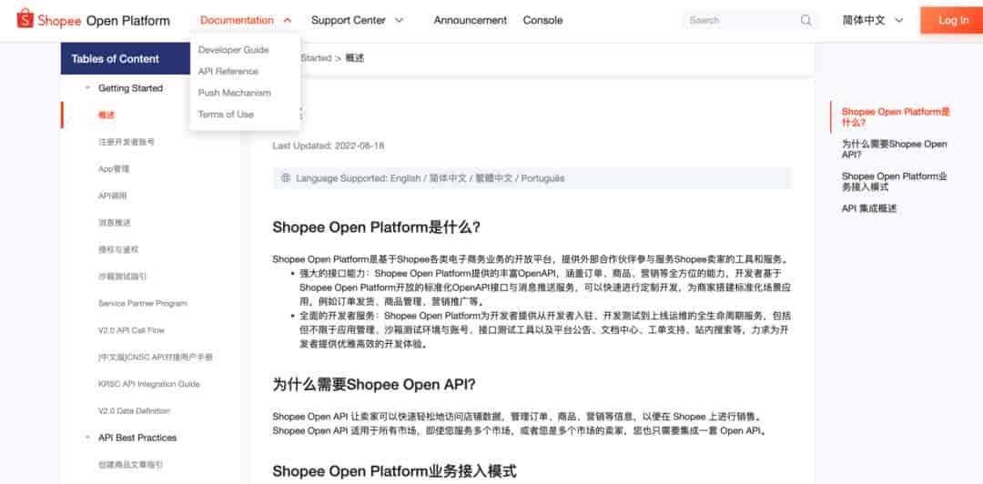Open KRSC API Integration Guide
The height and width of the screenshot is (484, 983).
pyautogui.click(x=148, y=384)
